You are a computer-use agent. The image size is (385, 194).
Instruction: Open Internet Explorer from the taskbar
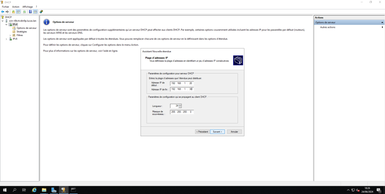(34, 190)
